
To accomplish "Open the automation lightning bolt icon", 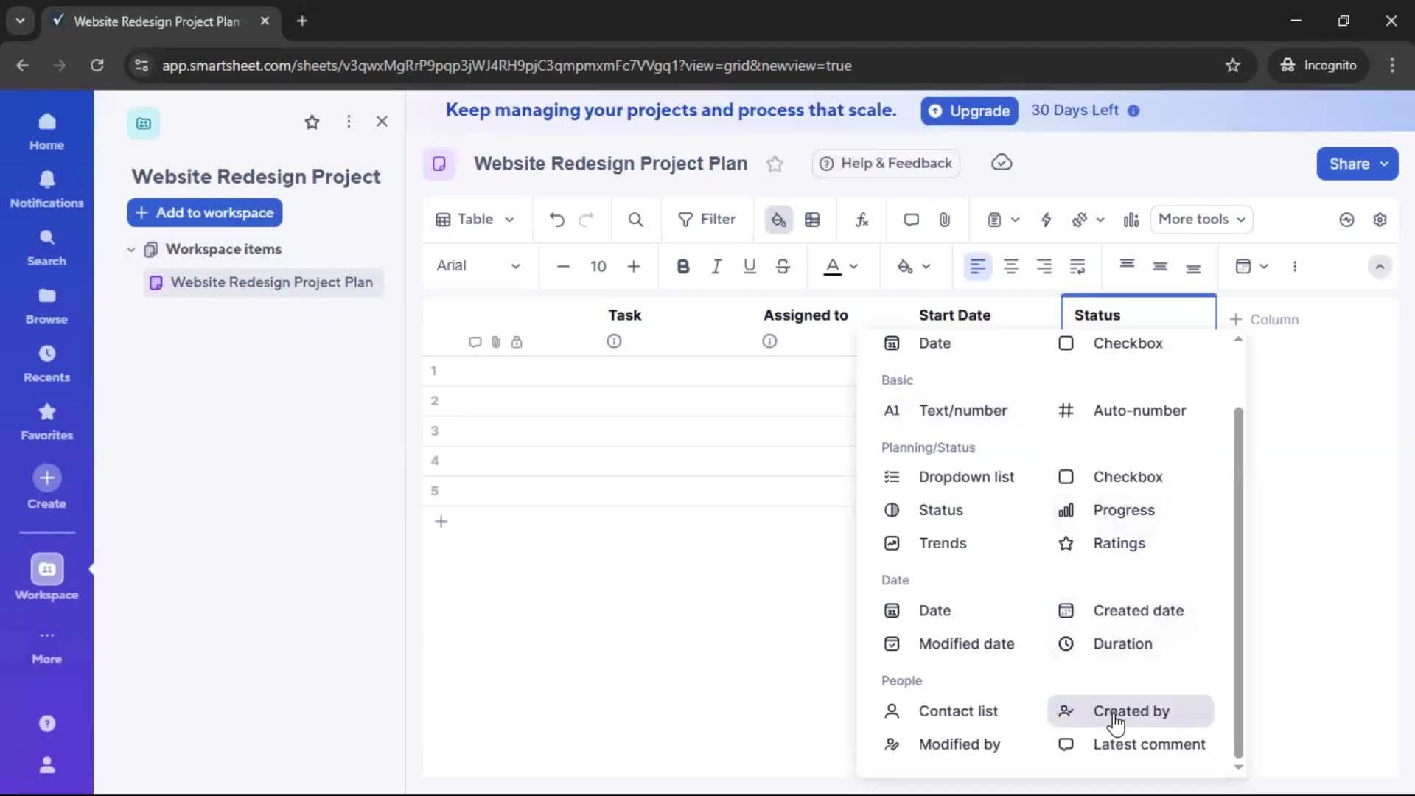I will pyautogui.click(x=1047, y=219).
